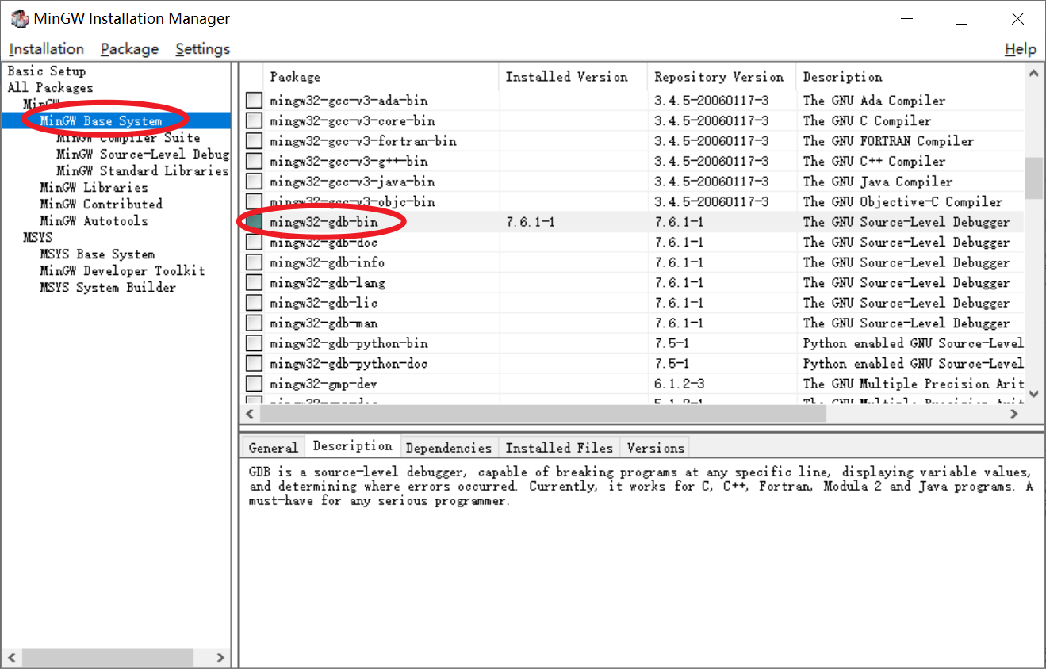Screen dimensions: 1046x669
Task: Switch to the Installed Files tab
Action: [x=559, y=448]
